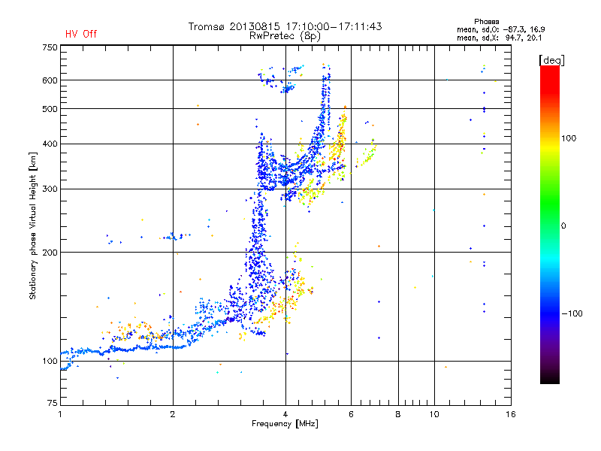Click the "Stationary phase Virtual Height [km]" axis label

click(x=33, y=225)
